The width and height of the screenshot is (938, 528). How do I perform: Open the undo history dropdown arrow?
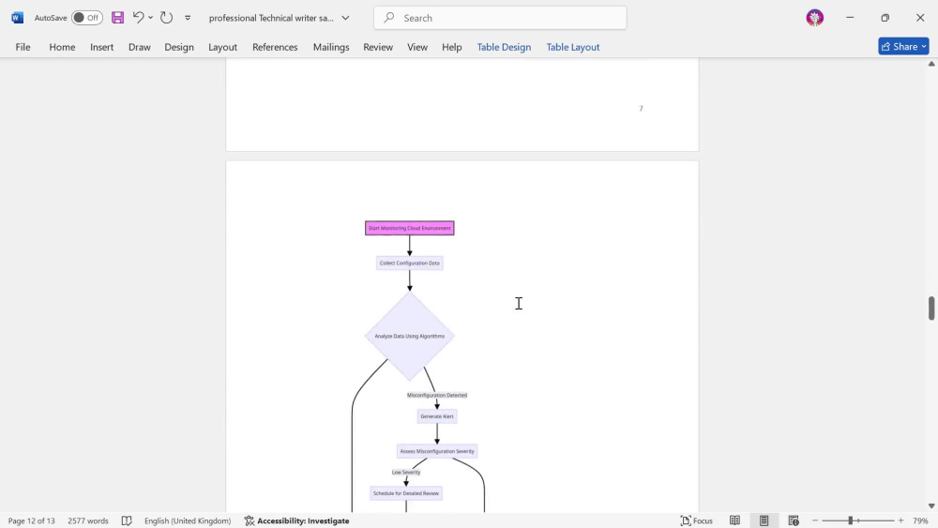[x=151, y=18]
